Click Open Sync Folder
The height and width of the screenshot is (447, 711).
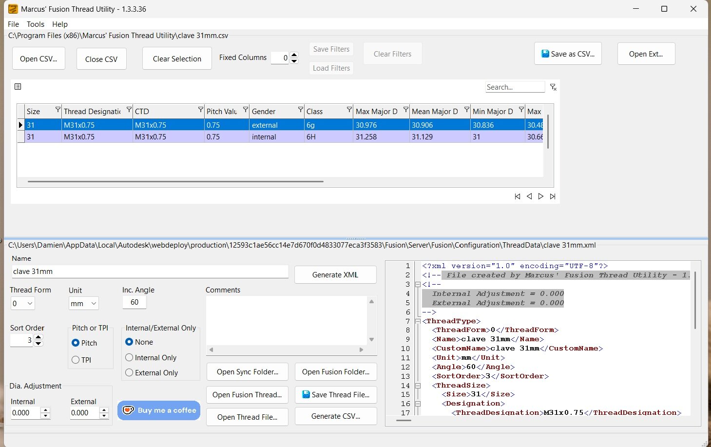248,371
